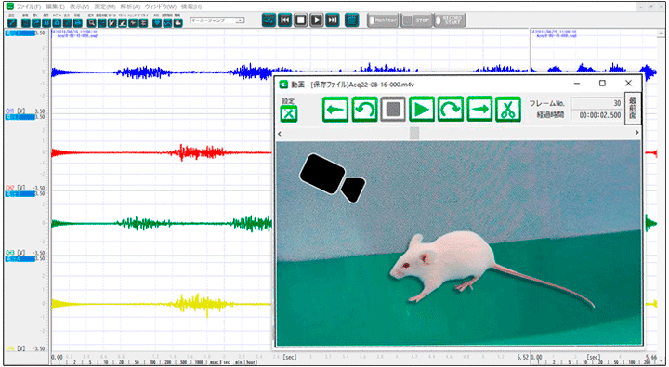Viewport: 669px width, 367px height.
Task: Toggle the RECORD START switch
Action: 450,20
